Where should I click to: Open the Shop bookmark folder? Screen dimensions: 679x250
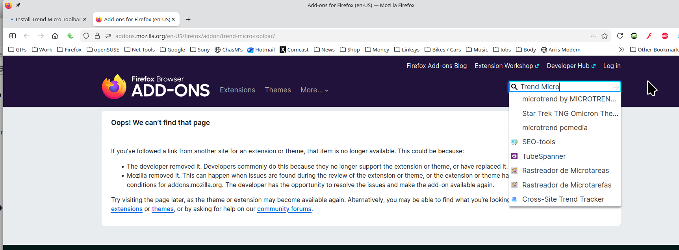click(x=350, y=50)
